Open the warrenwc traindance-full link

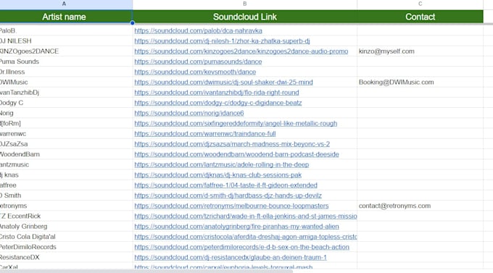205,134
